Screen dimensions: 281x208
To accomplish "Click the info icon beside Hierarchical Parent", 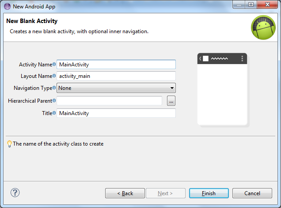I will point(54,101).
